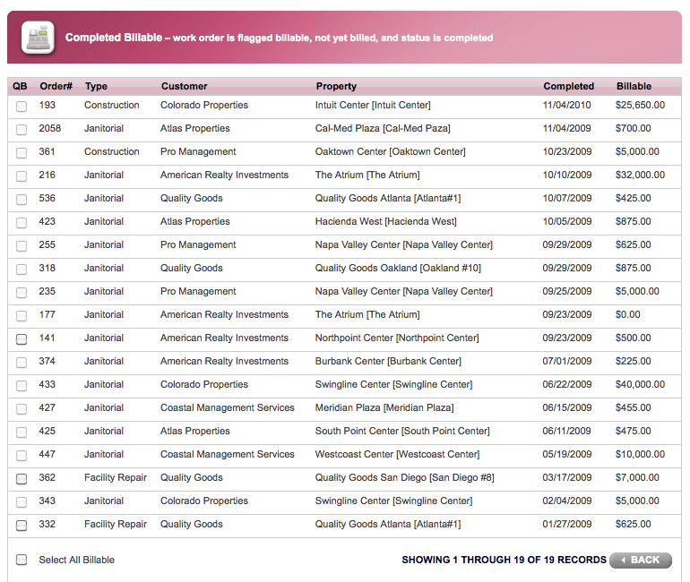
Task: Select the checkbox for order 343
Action: click(22, 502)
